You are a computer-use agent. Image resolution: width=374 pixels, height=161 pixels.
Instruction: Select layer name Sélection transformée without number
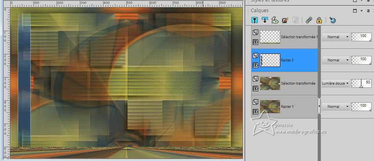(298, 83)
